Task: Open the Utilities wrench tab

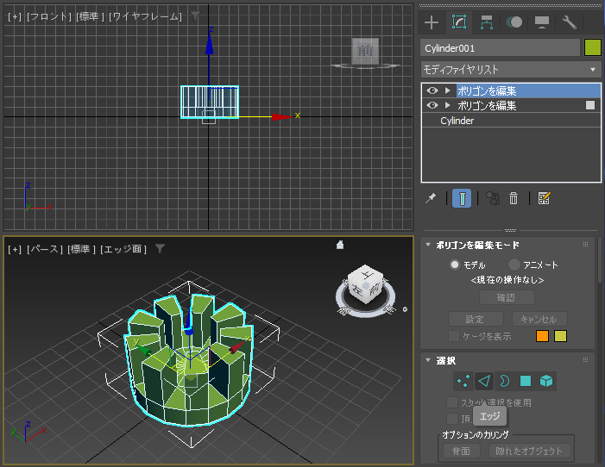Action: [x=570, y=22]
